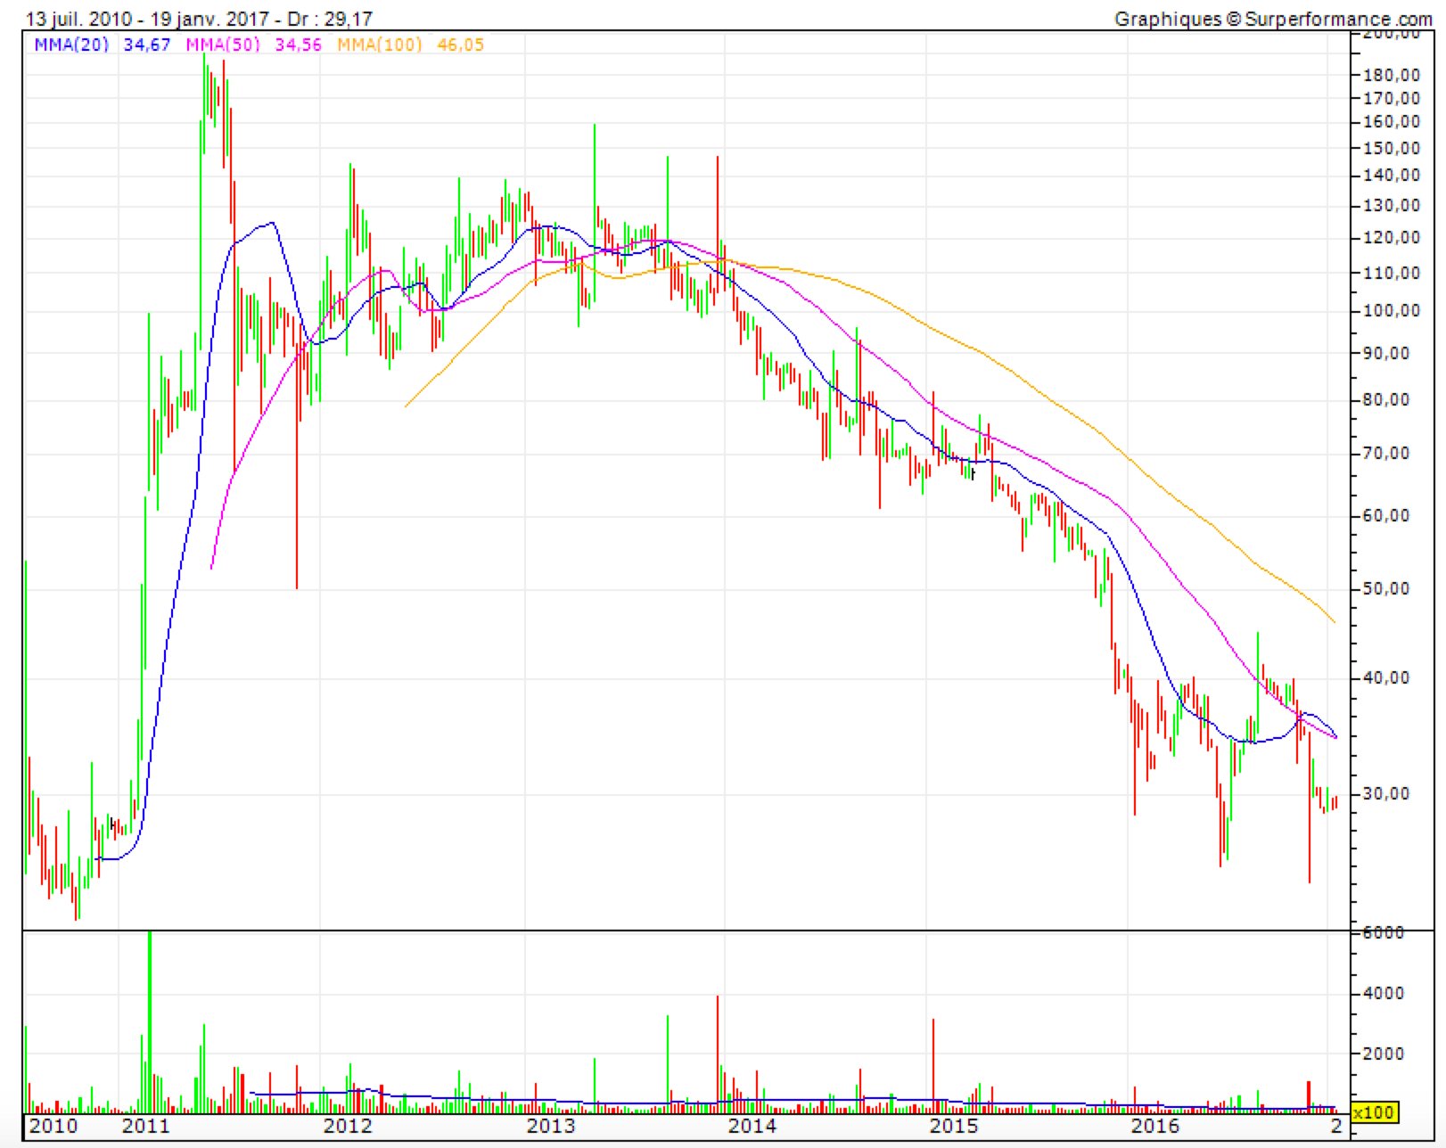The image size is (1446, 1148).
Task: Click the 2015 year label on time axis
Action: tap(954, 1126)
